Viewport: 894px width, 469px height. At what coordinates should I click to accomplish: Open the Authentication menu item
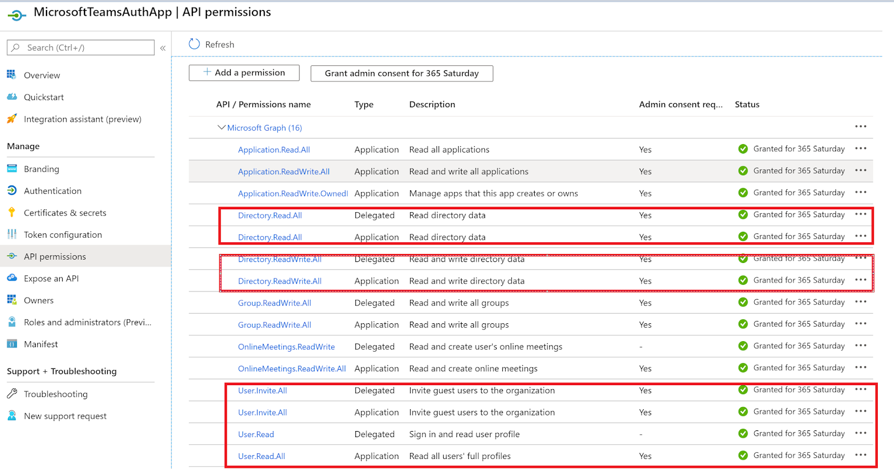click(x=53, y=191)
